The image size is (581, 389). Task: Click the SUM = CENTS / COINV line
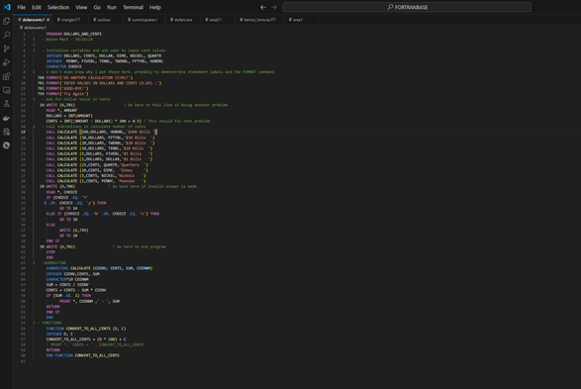point(67,284)
